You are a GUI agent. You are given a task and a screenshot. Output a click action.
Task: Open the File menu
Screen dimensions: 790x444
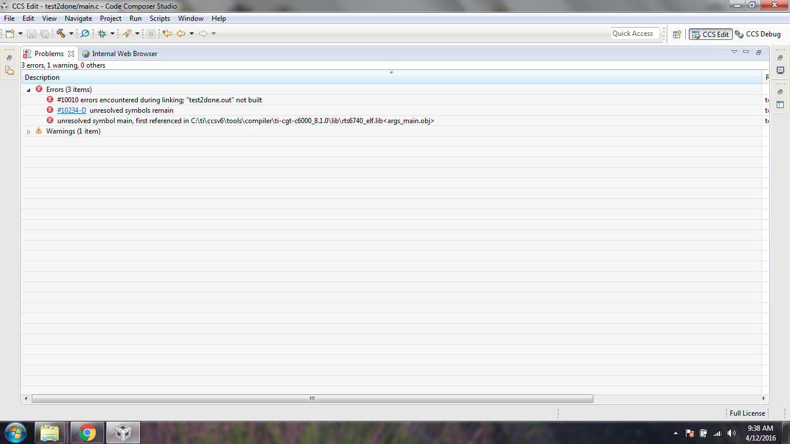point(9,18)
